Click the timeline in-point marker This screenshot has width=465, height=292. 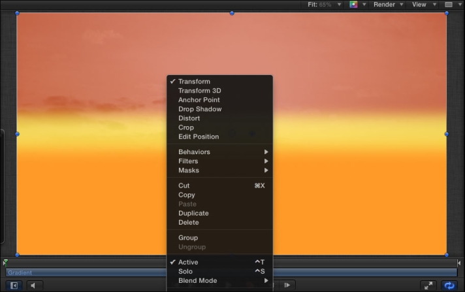[x=5, y=263]
